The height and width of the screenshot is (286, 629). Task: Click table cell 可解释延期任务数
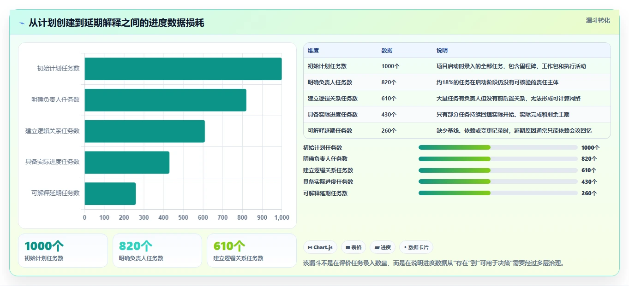[x=330, y=131]
